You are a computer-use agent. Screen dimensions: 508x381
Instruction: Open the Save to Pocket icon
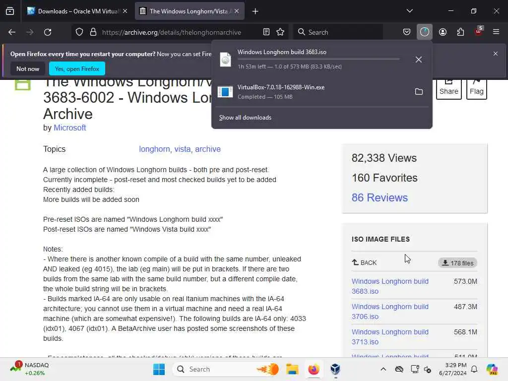click(x=407, y=32)
